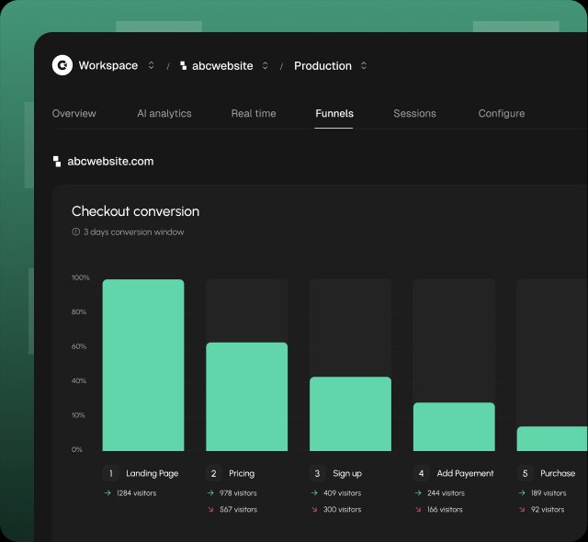Screen dimensions: 588x542
Task: Click step number 4 badge
Action: click(421, 473)
